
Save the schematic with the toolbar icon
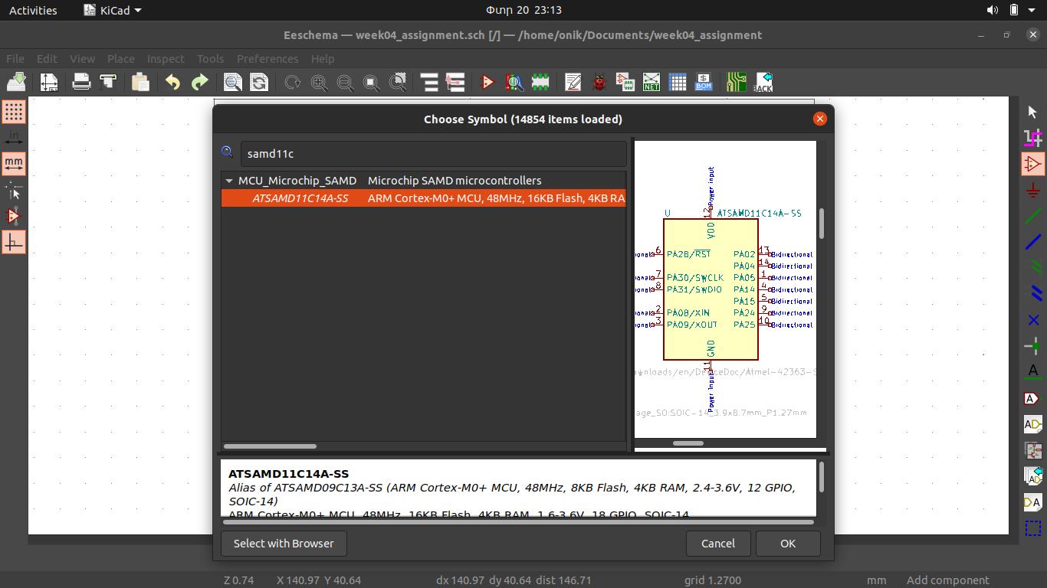[16, 82]
